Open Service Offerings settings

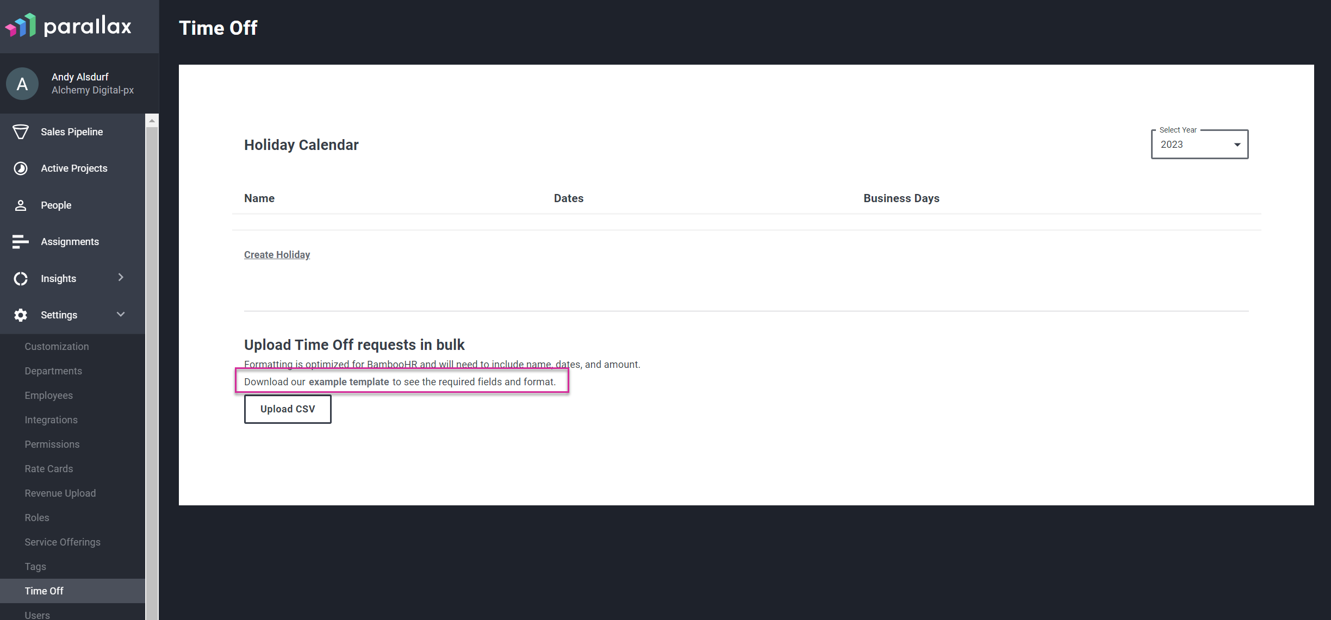63,542
